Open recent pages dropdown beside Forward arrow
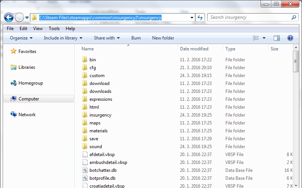The width and height of the screenshot is (302, 188). 27,18
